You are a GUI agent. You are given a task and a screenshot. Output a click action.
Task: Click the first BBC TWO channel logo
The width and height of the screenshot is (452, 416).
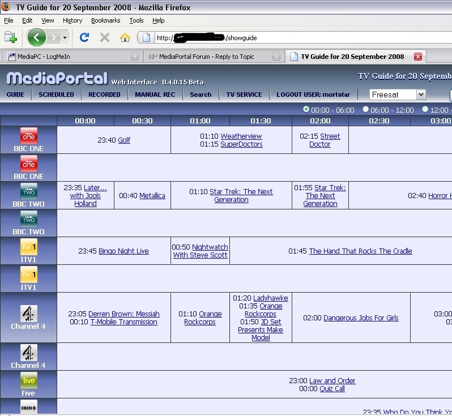pyautogui.click(x=28, y=191)
